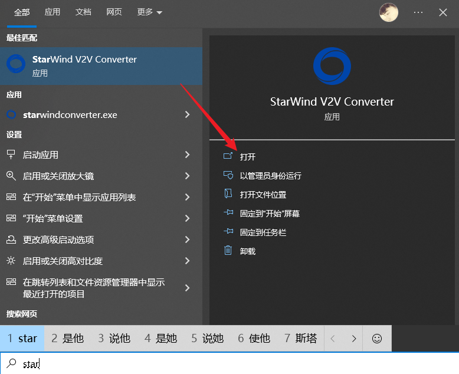This screenshot has width=459, height=374.
Task: Select IME candidate 3 说他
Action: point(114,338)
